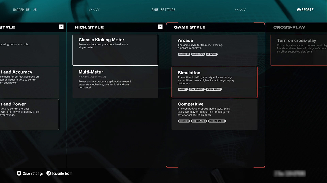Viewport: 327px width, 183px height.
Task: Click the 'New for Madden NFL 25' note
Action: click(92, 77)
